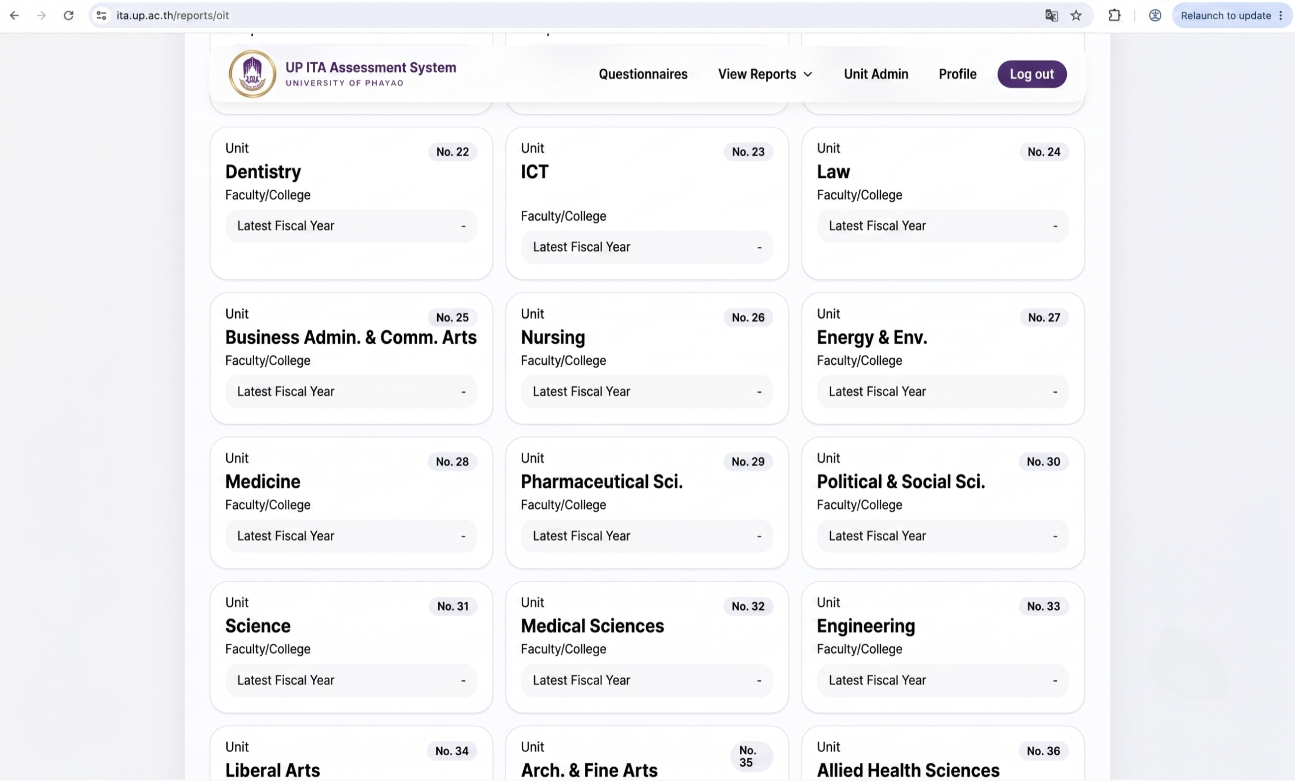Click Latest Fiscal Year row under Medicine
The height and width of the screenshot is (781, 1295).
point(351,536)
